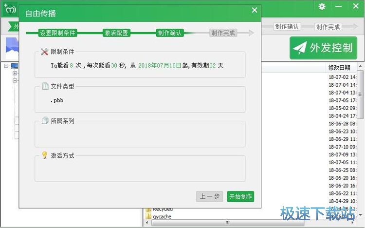This screenshot has height=228, width=365.
Task: Select the row dated 18-06-29
Action: tap(342, 139)
